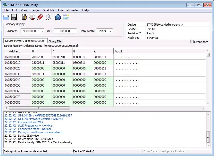Click memory table scroll down arrow

point(208,104)
